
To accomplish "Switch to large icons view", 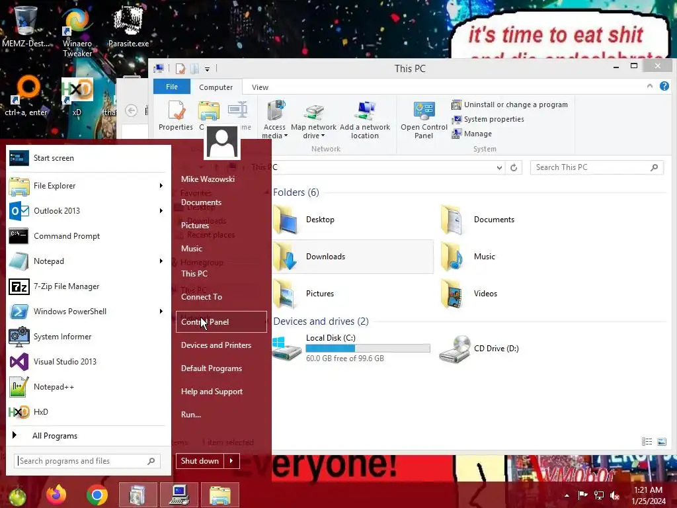I will (662, 441).
